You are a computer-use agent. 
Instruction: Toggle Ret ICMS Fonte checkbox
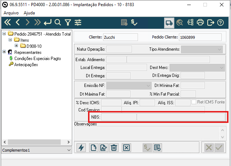coord(194,102)
